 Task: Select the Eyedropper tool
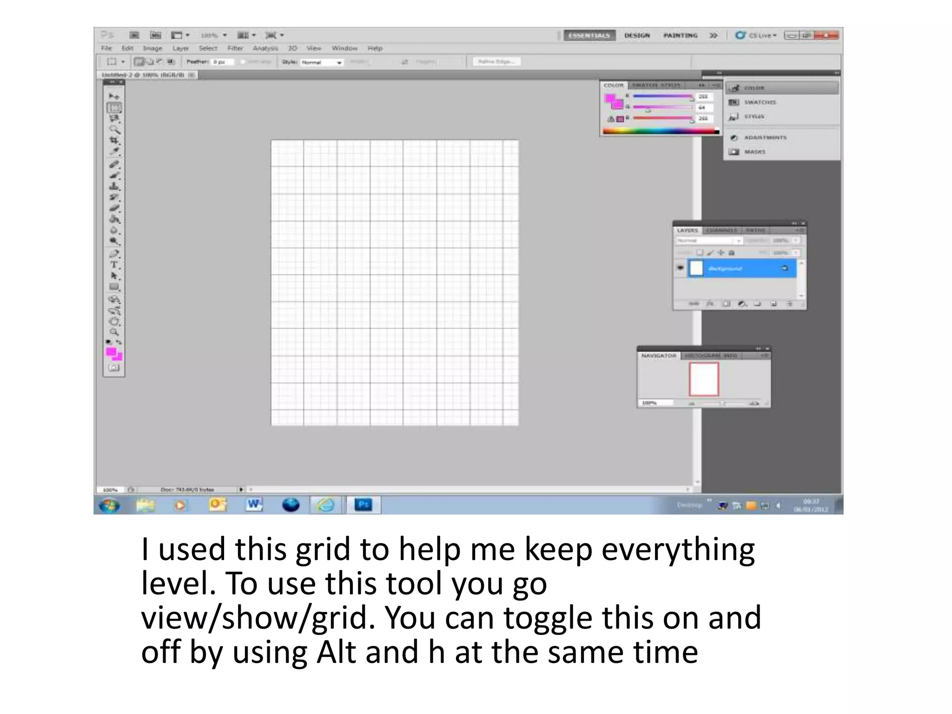(114, 152)
